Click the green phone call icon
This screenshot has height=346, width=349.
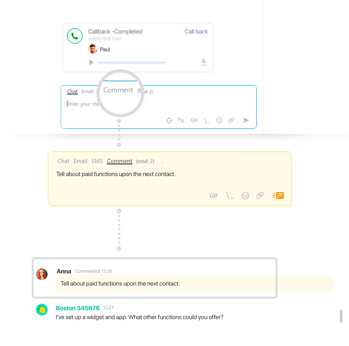click(75, 36)
